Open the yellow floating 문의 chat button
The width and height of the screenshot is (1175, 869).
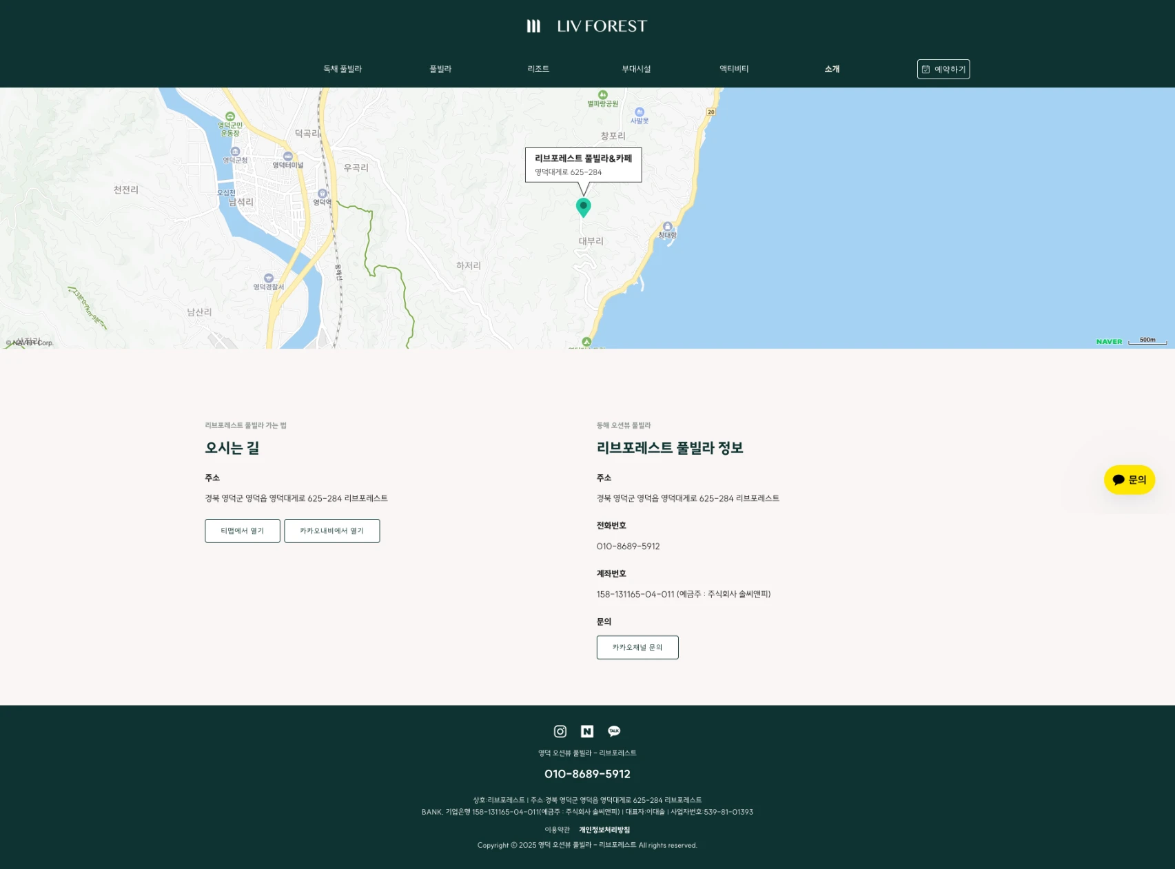(1130, 480)
